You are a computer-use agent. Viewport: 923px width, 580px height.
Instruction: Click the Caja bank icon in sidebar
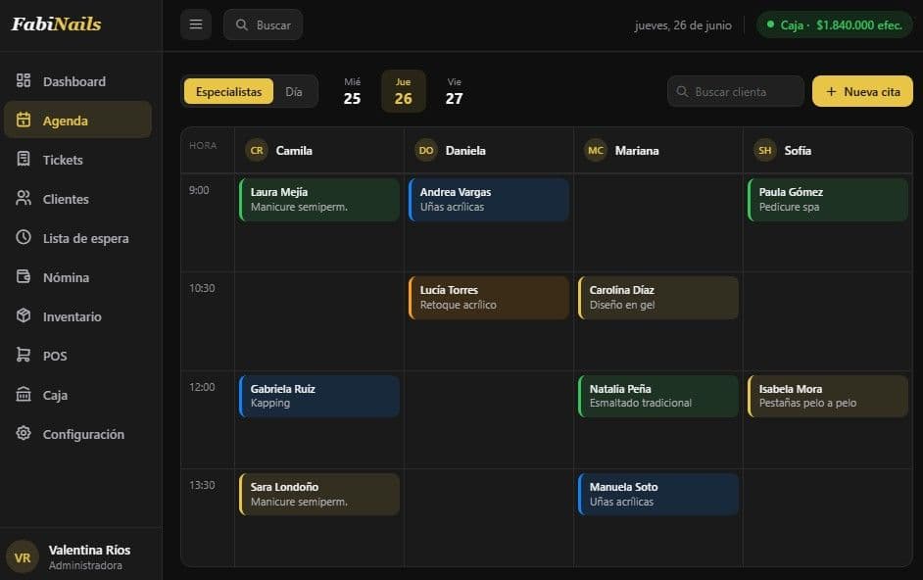pyautogui.click(x=23, y=394)
